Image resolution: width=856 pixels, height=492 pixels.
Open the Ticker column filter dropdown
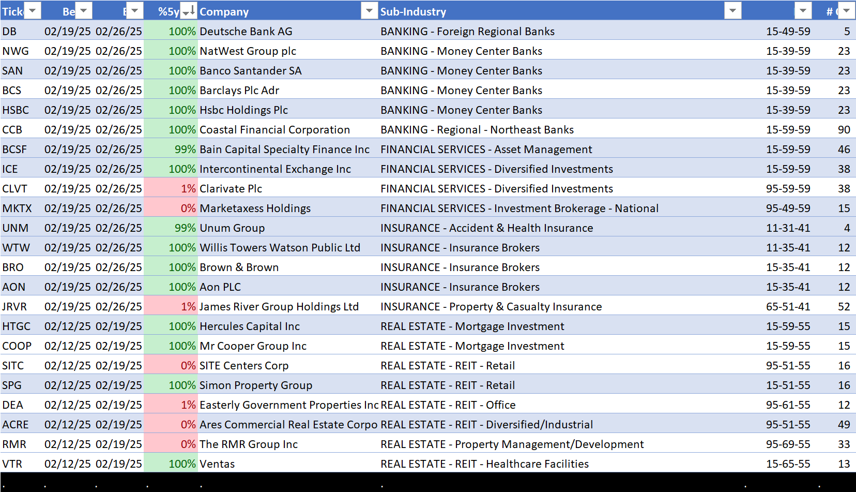pos(33,11)
